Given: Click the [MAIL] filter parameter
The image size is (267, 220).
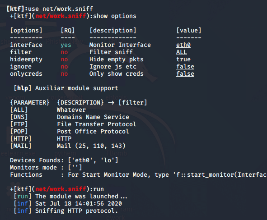Looking at the screenshot, I should pyautogui.click(x=21, y=146).
